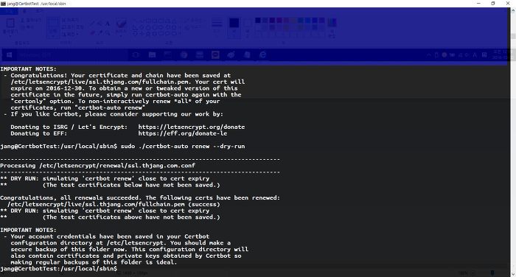
Task: Click the volume icon in system tray
Action: [x=467, y=55]
